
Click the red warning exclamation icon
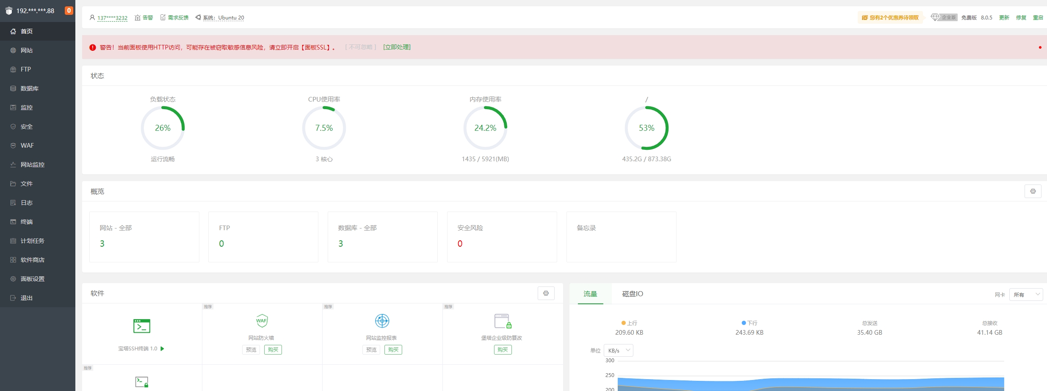(93, 47)
